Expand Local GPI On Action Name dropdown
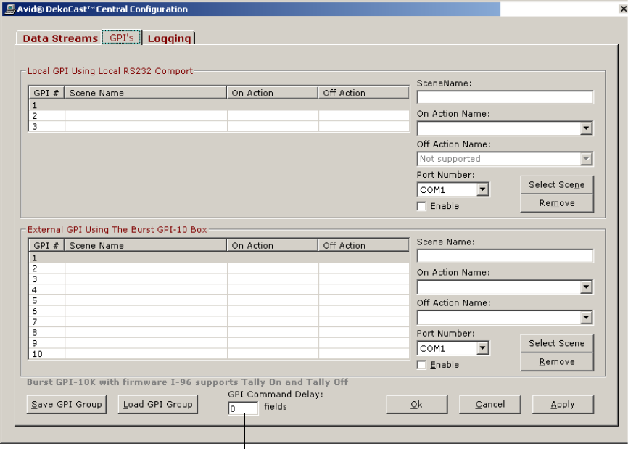The width and height of the screenshot is (628, 449). tap(586, 128)
